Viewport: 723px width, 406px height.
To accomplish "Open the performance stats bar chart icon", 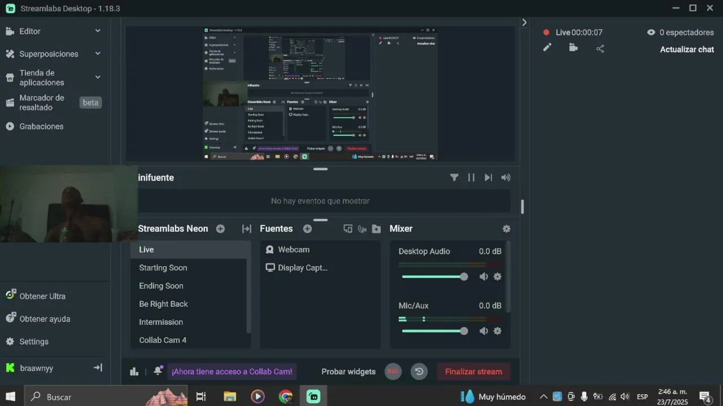I will (134, 371).
